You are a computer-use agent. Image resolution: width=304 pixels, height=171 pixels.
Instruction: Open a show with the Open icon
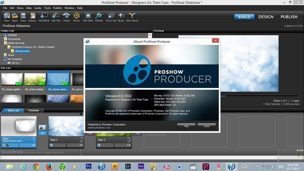coord(15,17)
